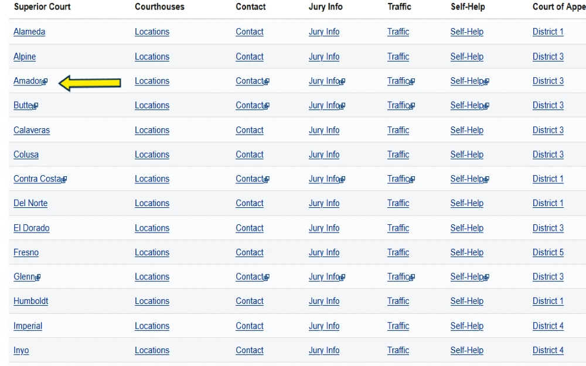Open Calaveras Contact link
Screen dimensions: 586x366
250,131
